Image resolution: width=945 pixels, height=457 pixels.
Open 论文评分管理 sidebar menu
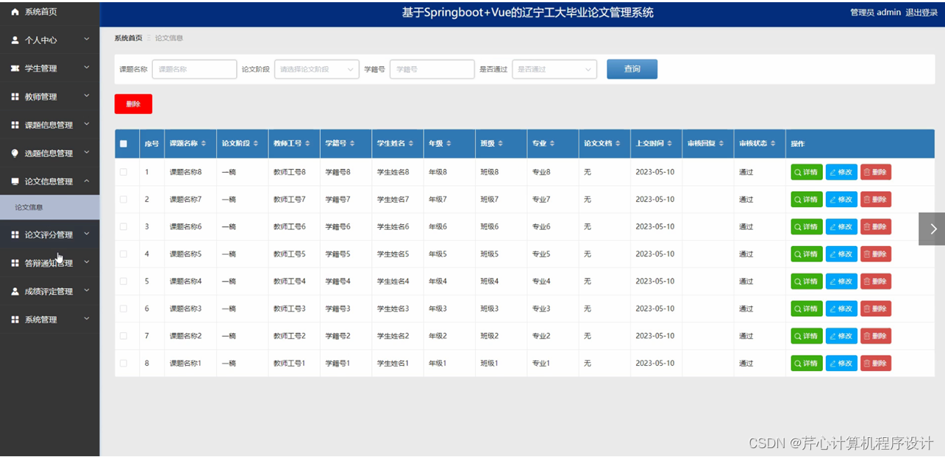[x=49, y=235]
